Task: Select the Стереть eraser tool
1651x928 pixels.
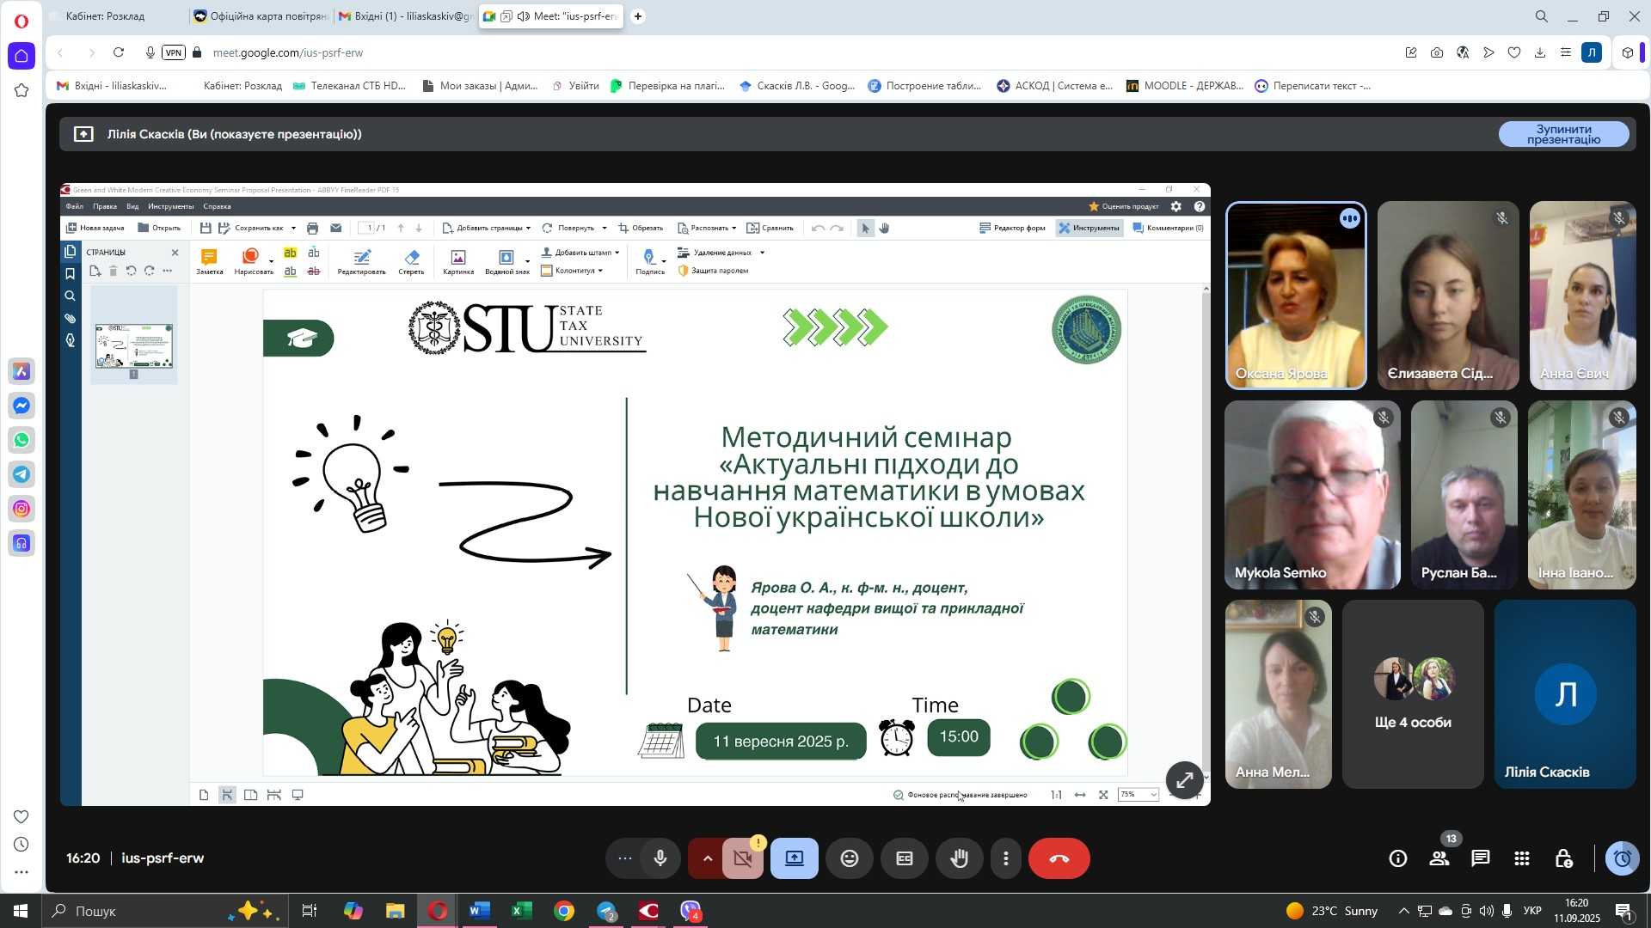Action: coord(411,262)
